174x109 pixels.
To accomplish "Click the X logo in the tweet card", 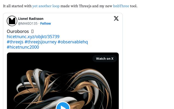I will pyautogui.click(x=116, y=19).
